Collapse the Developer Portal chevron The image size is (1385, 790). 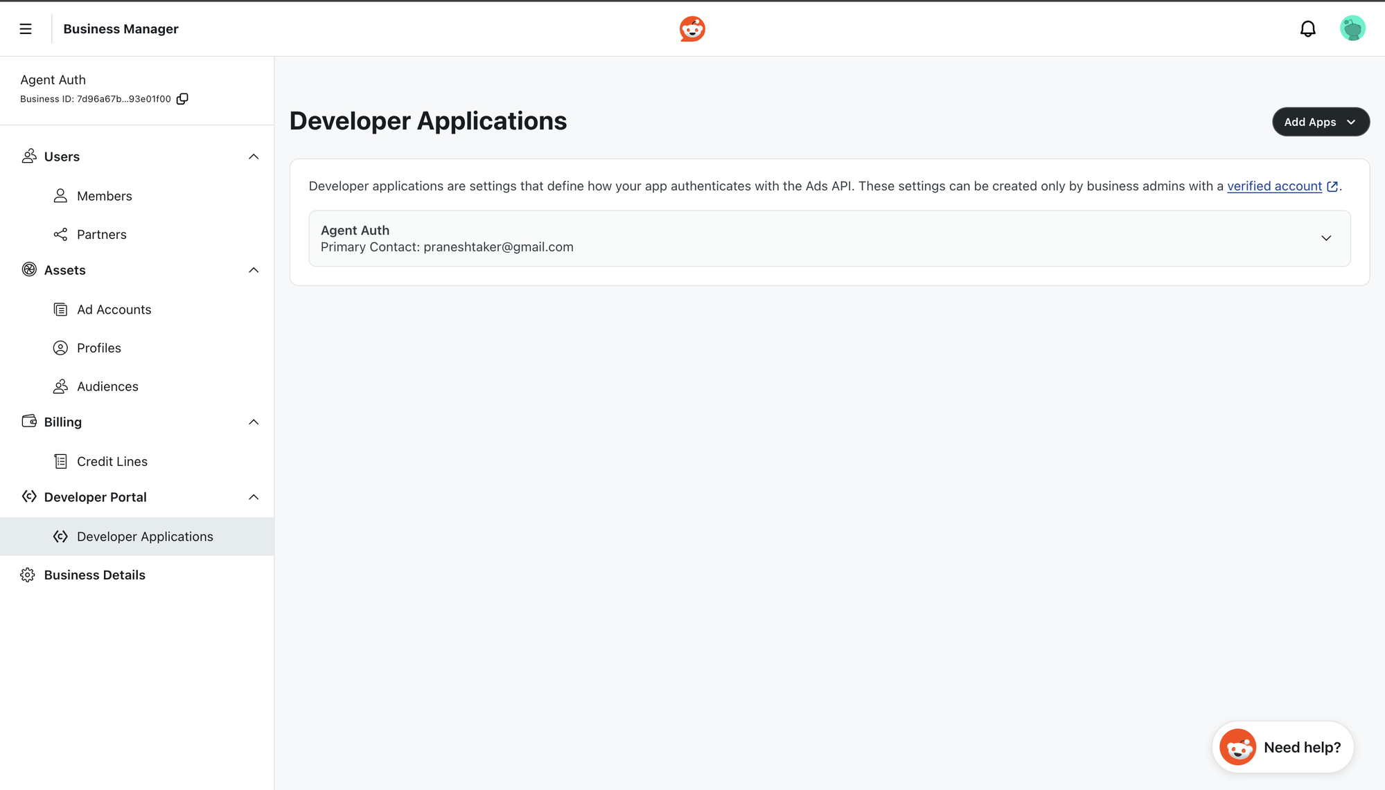pos(254,497)
